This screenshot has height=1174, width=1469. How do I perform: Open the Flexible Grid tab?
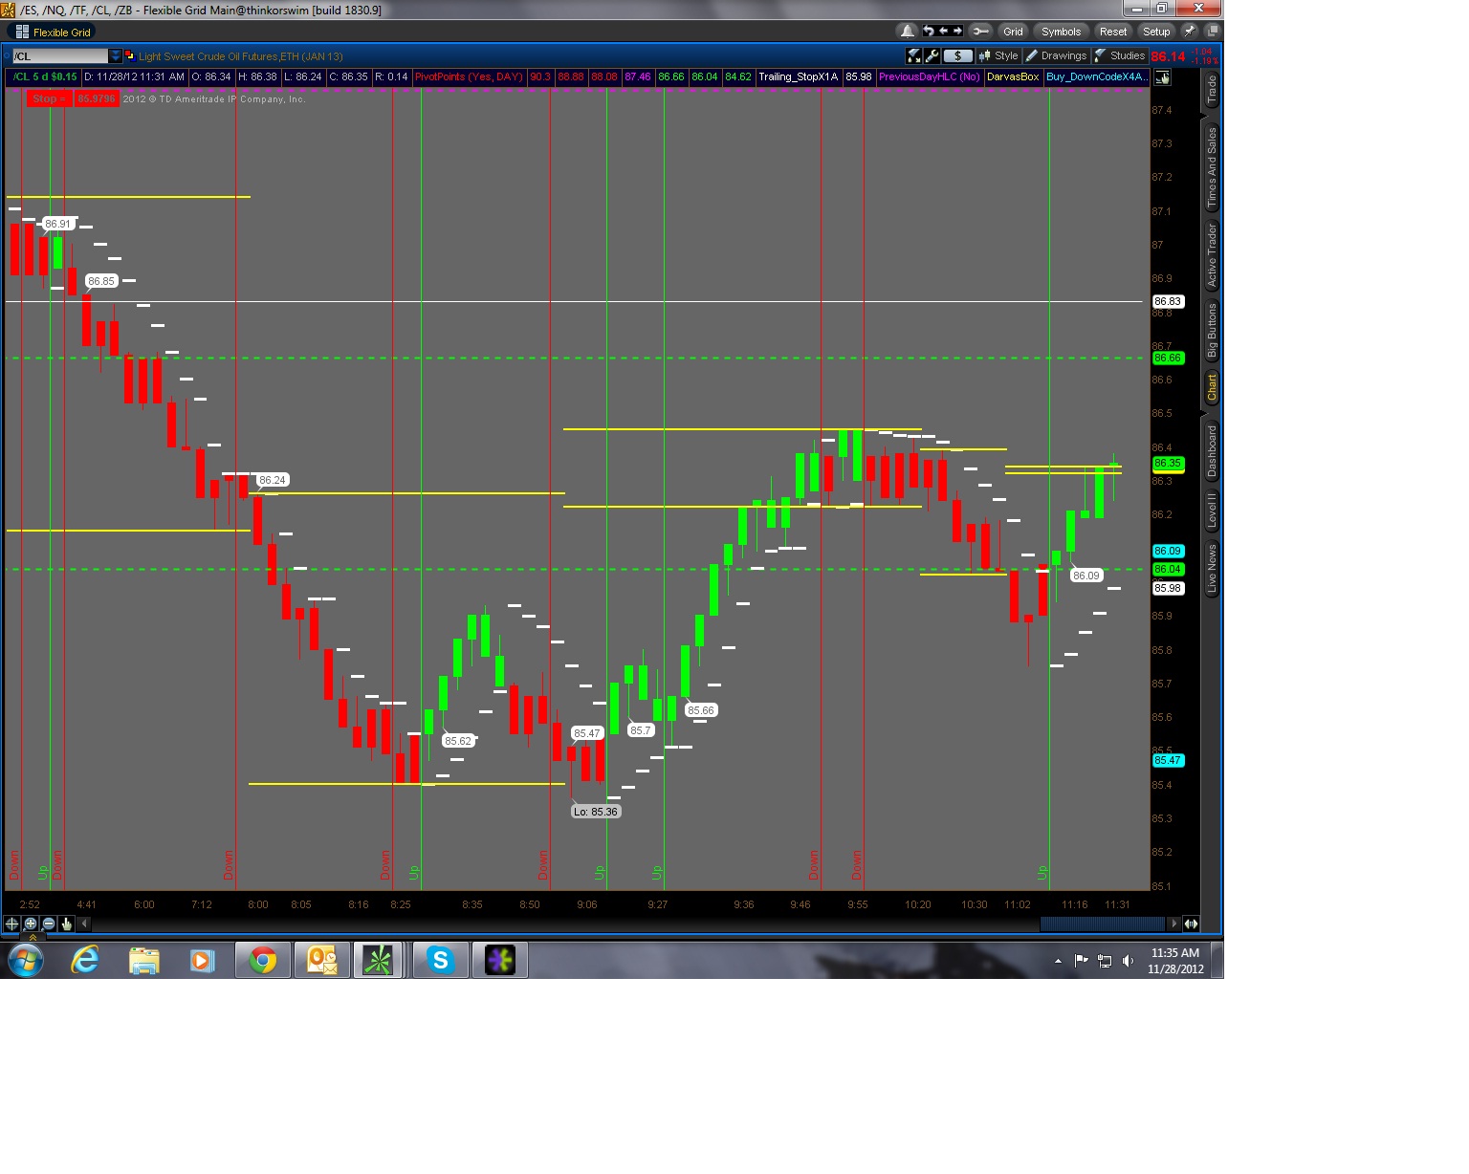(x=54, y=32)
